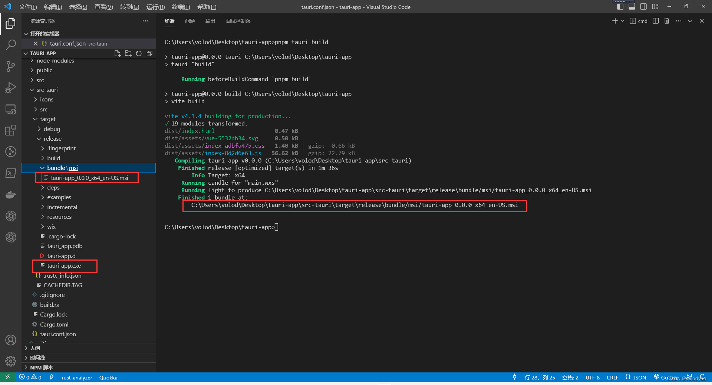Change UTF-8 encoding in status bar
The width and height of the screenshot is (712, 385).
(593, 377)
